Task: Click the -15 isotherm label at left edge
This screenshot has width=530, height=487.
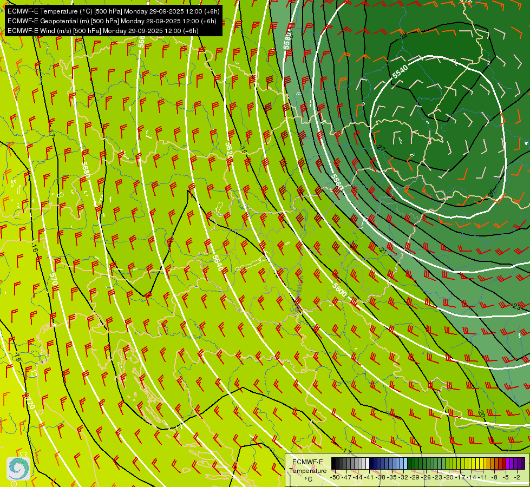Action: [17, 358]
